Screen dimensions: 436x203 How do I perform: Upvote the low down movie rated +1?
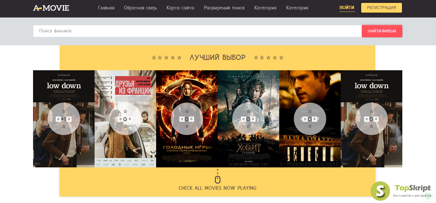pos(58,119)
